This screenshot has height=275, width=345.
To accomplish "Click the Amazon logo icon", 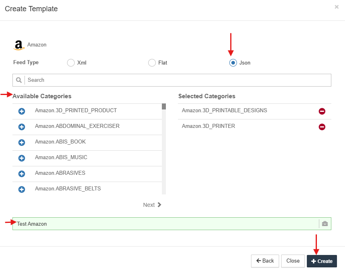I will click(19, 45).
